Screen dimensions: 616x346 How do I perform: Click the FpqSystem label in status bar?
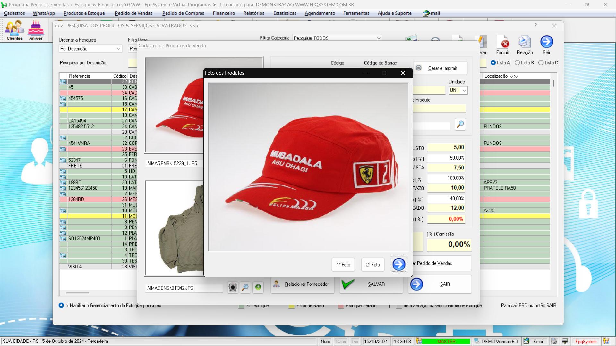click(x=586, y=342)
